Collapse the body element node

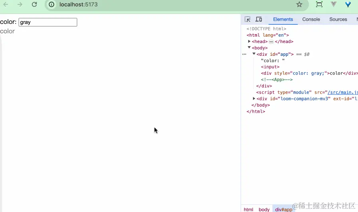(249, 47)
